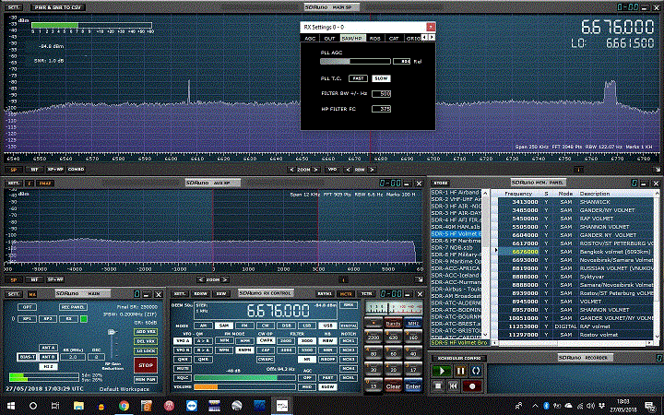Select the SAM/HP tab in RX Settings
664x415 pixels.
pyautogui.click(x=352, y=38)
